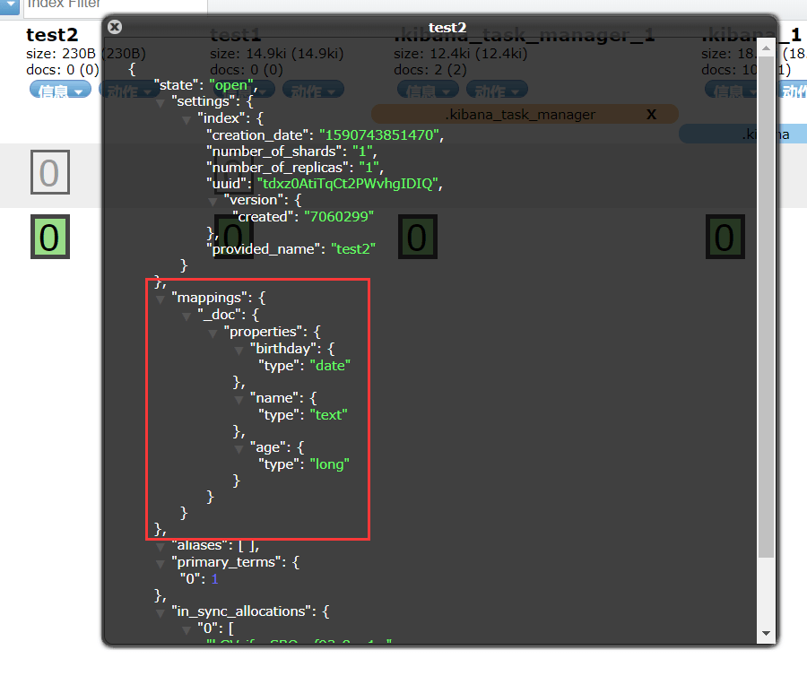Remove the .kibana_task_manager alias via X

[x=651, y=114]
